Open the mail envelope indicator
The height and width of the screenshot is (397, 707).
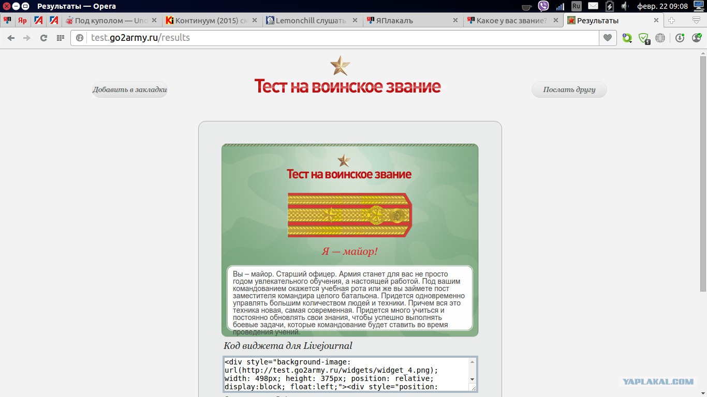593,6
